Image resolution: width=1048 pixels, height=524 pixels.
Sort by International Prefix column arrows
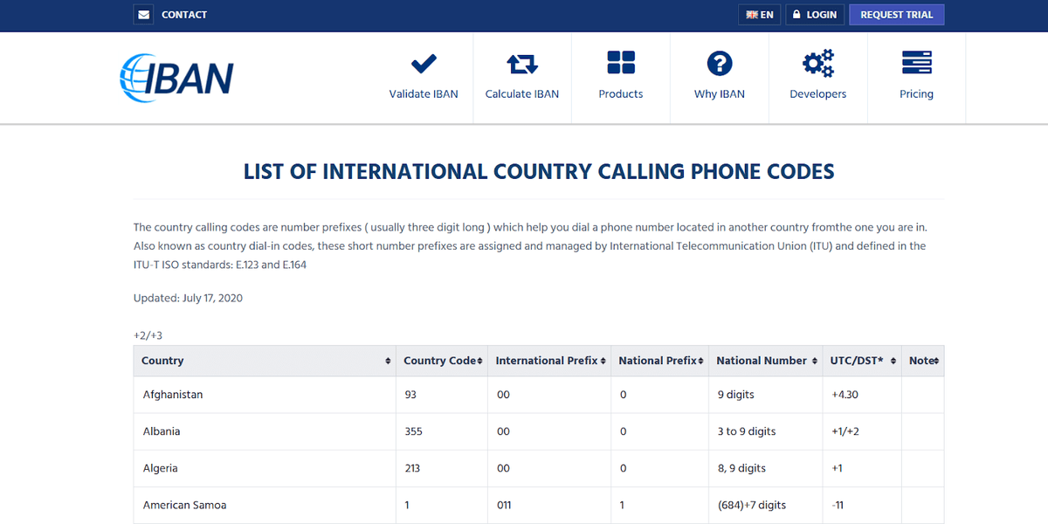(x=602, y=360)
